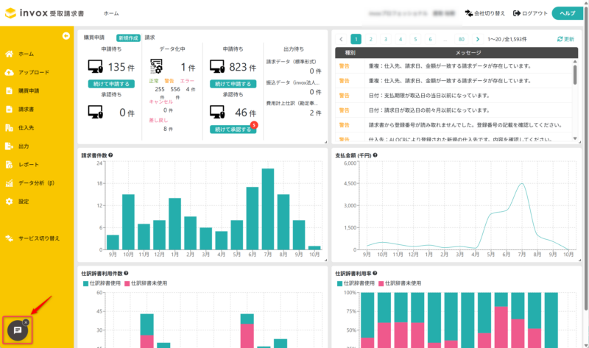
Task: Click ログアウト in the header
Action: (x=530, y=13)
